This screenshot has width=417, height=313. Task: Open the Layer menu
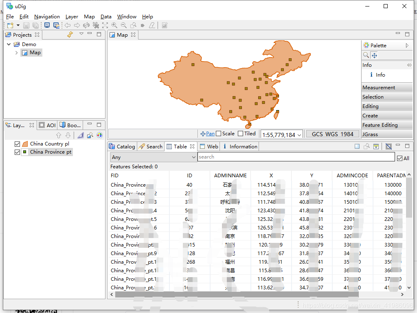72,16
